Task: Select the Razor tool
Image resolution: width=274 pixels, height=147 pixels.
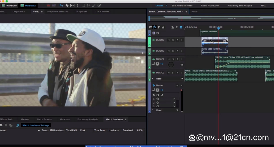Action: [67, 5]
